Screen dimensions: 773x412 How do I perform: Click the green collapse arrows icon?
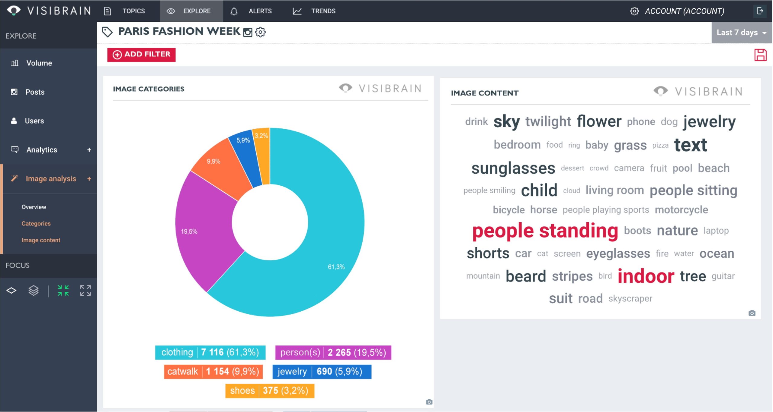[x=63, y=291]
